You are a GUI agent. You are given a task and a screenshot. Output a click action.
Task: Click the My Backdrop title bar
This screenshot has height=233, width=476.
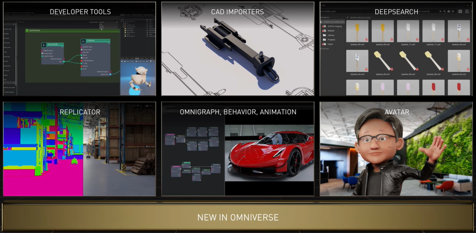point(72,30)
